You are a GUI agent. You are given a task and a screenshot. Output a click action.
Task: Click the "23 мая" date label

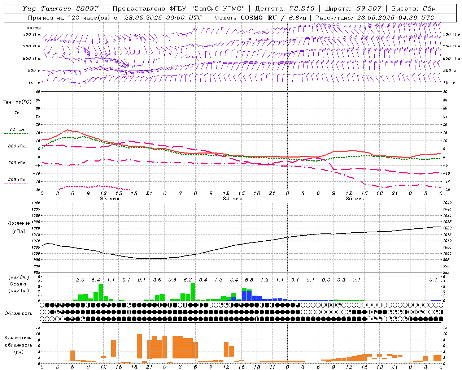(x=109, y=199)
